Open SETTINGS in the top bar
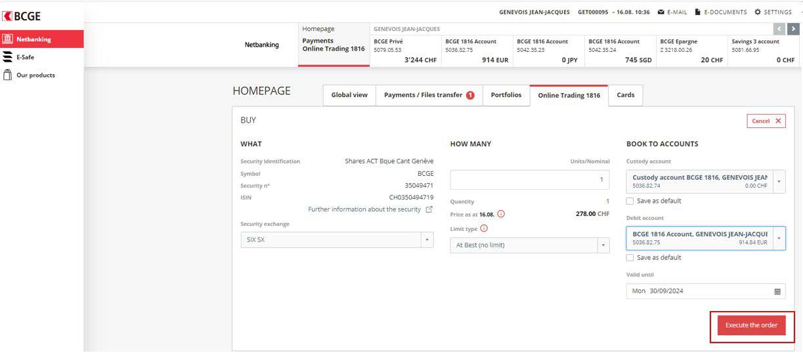The image size is (803, 355). click(773, 12)
